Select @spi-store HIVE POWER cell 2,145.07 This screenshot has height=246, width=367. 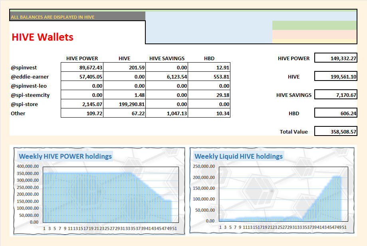pyautogui.click(x=82, y=104)
